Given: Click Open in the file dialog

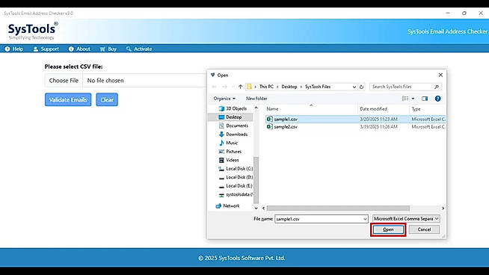Looking at the screenshot, I should [388, 229].
